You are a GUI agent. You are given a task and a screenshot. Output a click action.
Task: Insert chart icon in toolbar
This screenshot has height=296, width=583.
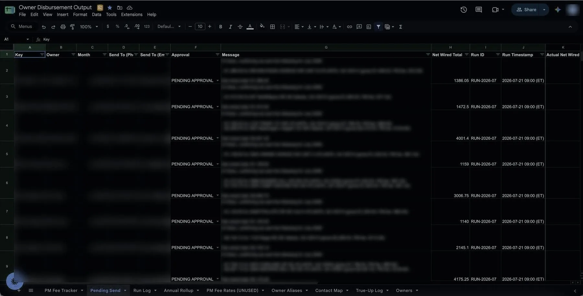(x=369, y=27)
